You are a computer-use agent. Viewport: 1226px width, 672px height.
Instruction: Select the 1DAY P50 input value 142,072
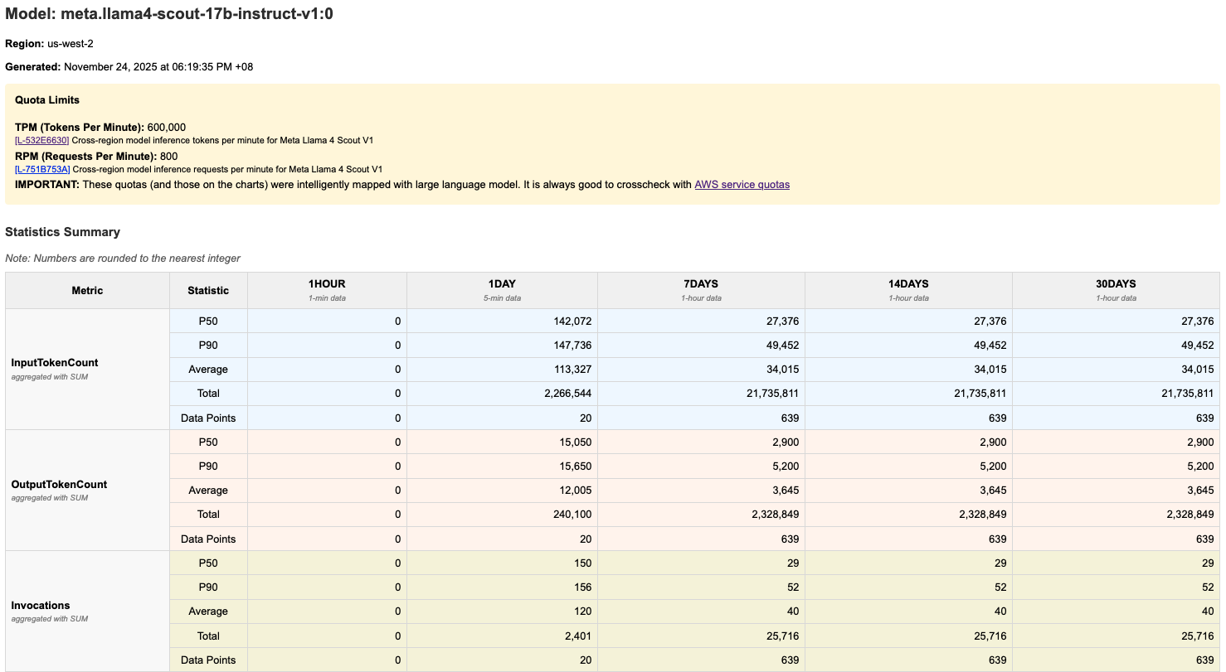click(x=572, y=321)
